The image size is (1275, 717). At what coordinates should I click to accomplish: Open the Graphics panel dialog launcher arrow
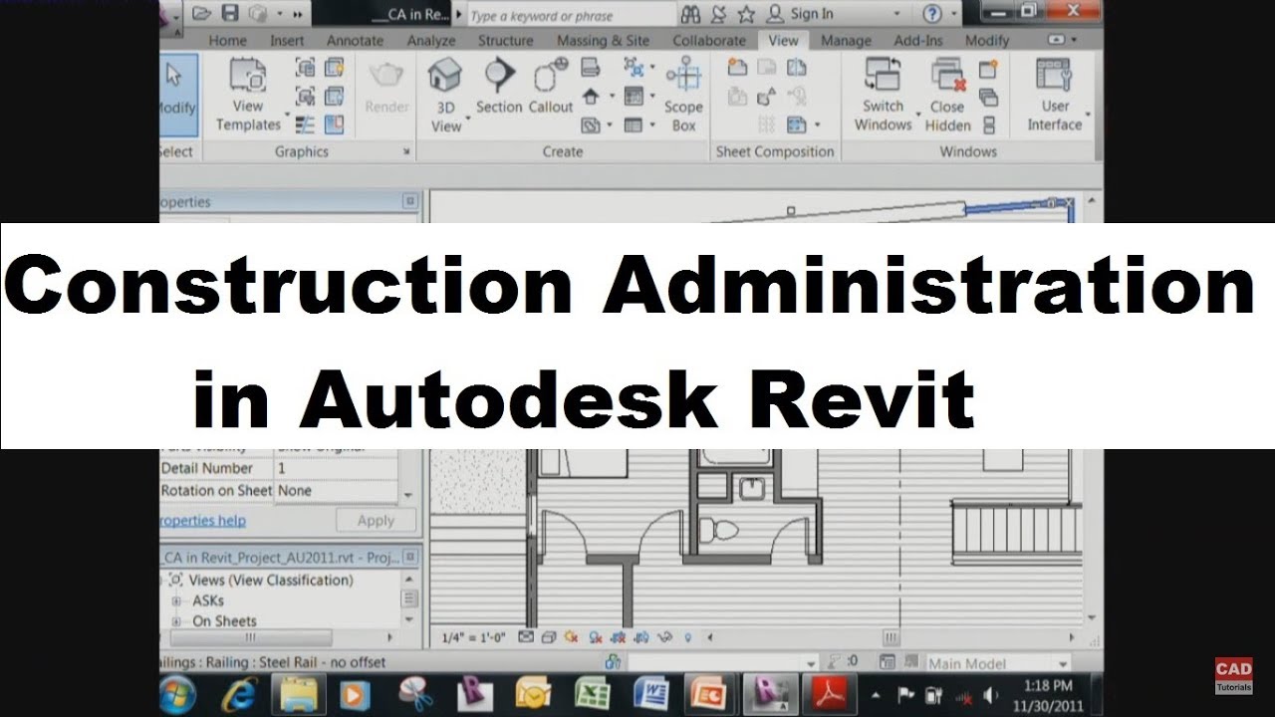tap(406, 152)
